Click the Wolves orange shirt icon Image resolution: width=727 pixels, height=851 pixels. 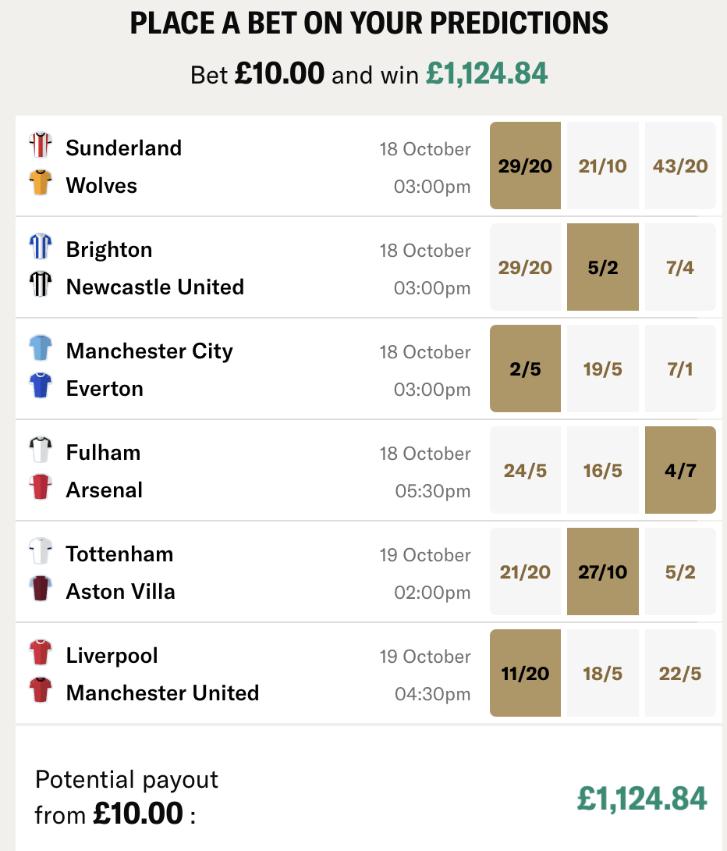[x=41, y=183]
